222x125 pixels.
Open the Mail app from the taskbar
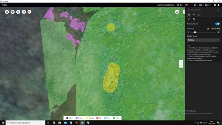tap(65, 123)
